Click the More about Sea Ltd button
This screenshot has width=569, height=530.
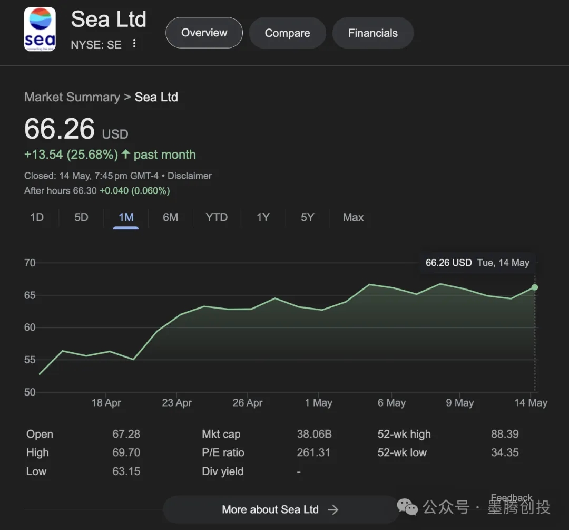(279, 509)
